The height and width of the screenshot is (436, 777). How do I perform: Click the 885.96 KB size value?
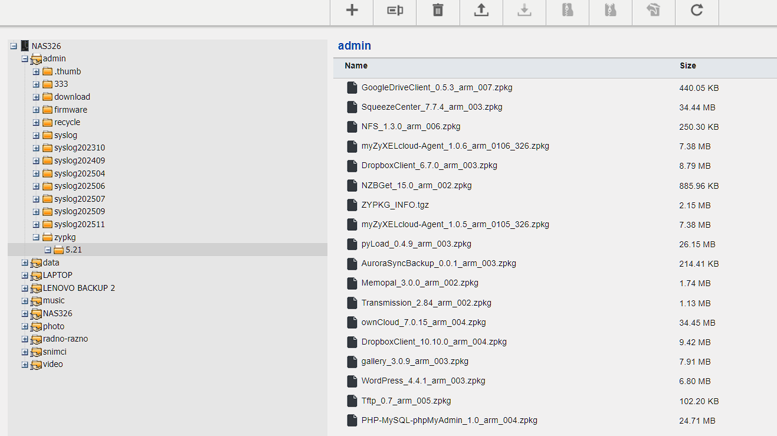click(x=699, y=186)
